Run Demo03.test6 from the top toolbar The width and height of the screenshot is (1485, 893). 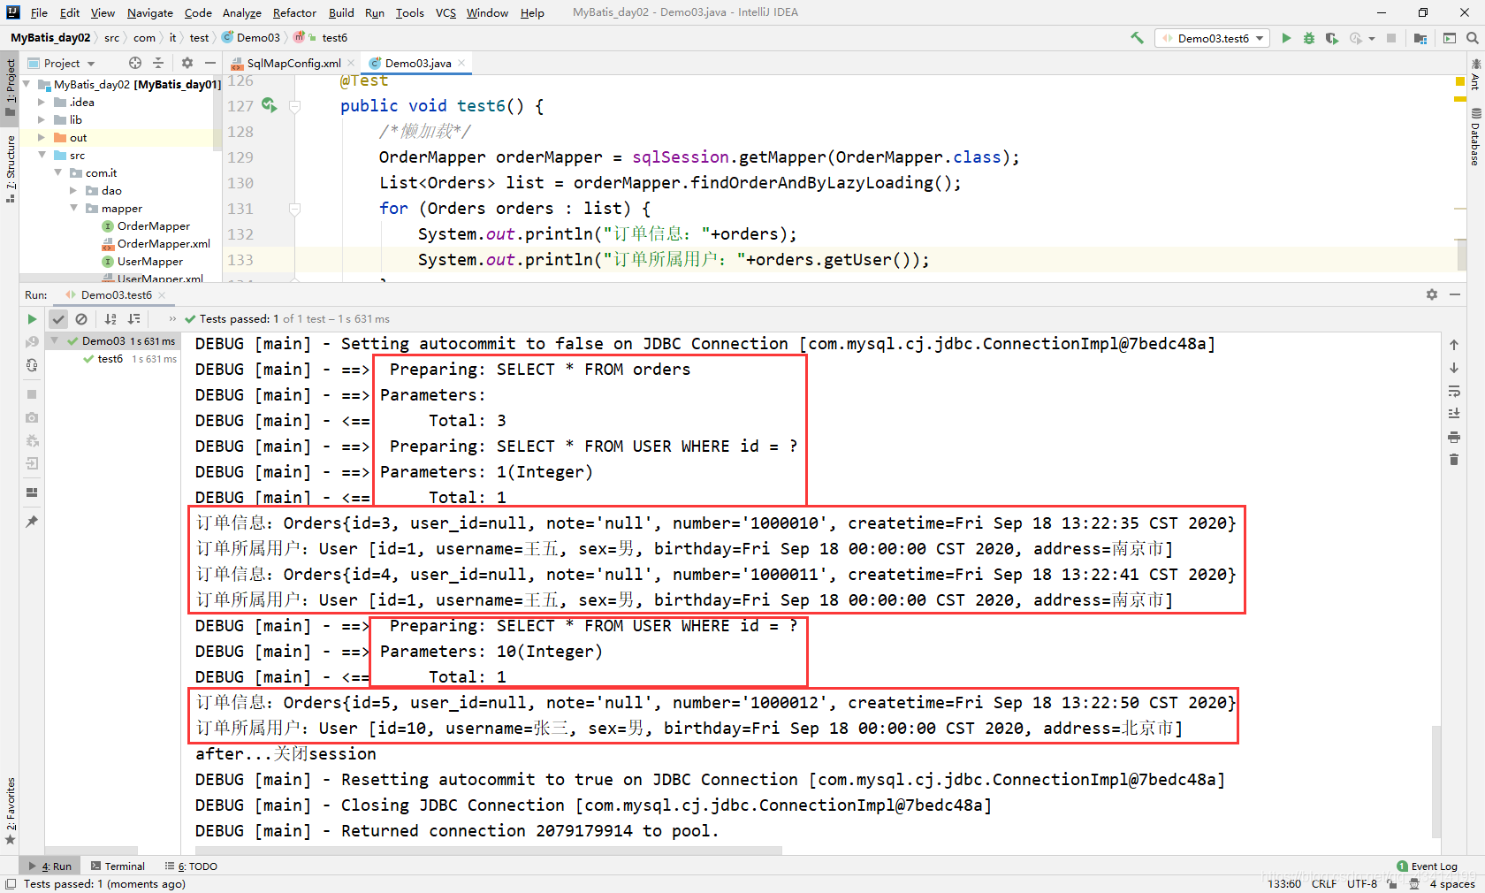tap(1286, 38)
